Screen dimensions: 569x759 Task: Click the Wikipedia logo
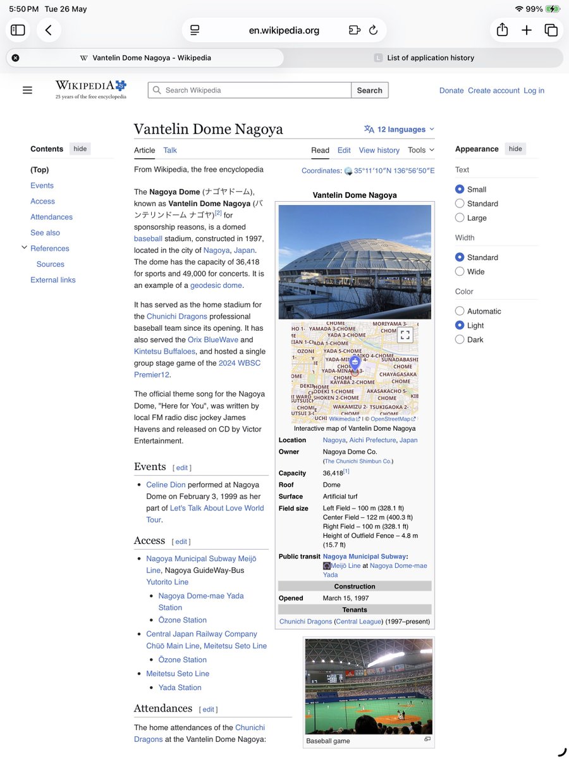[x=91, y=89]
